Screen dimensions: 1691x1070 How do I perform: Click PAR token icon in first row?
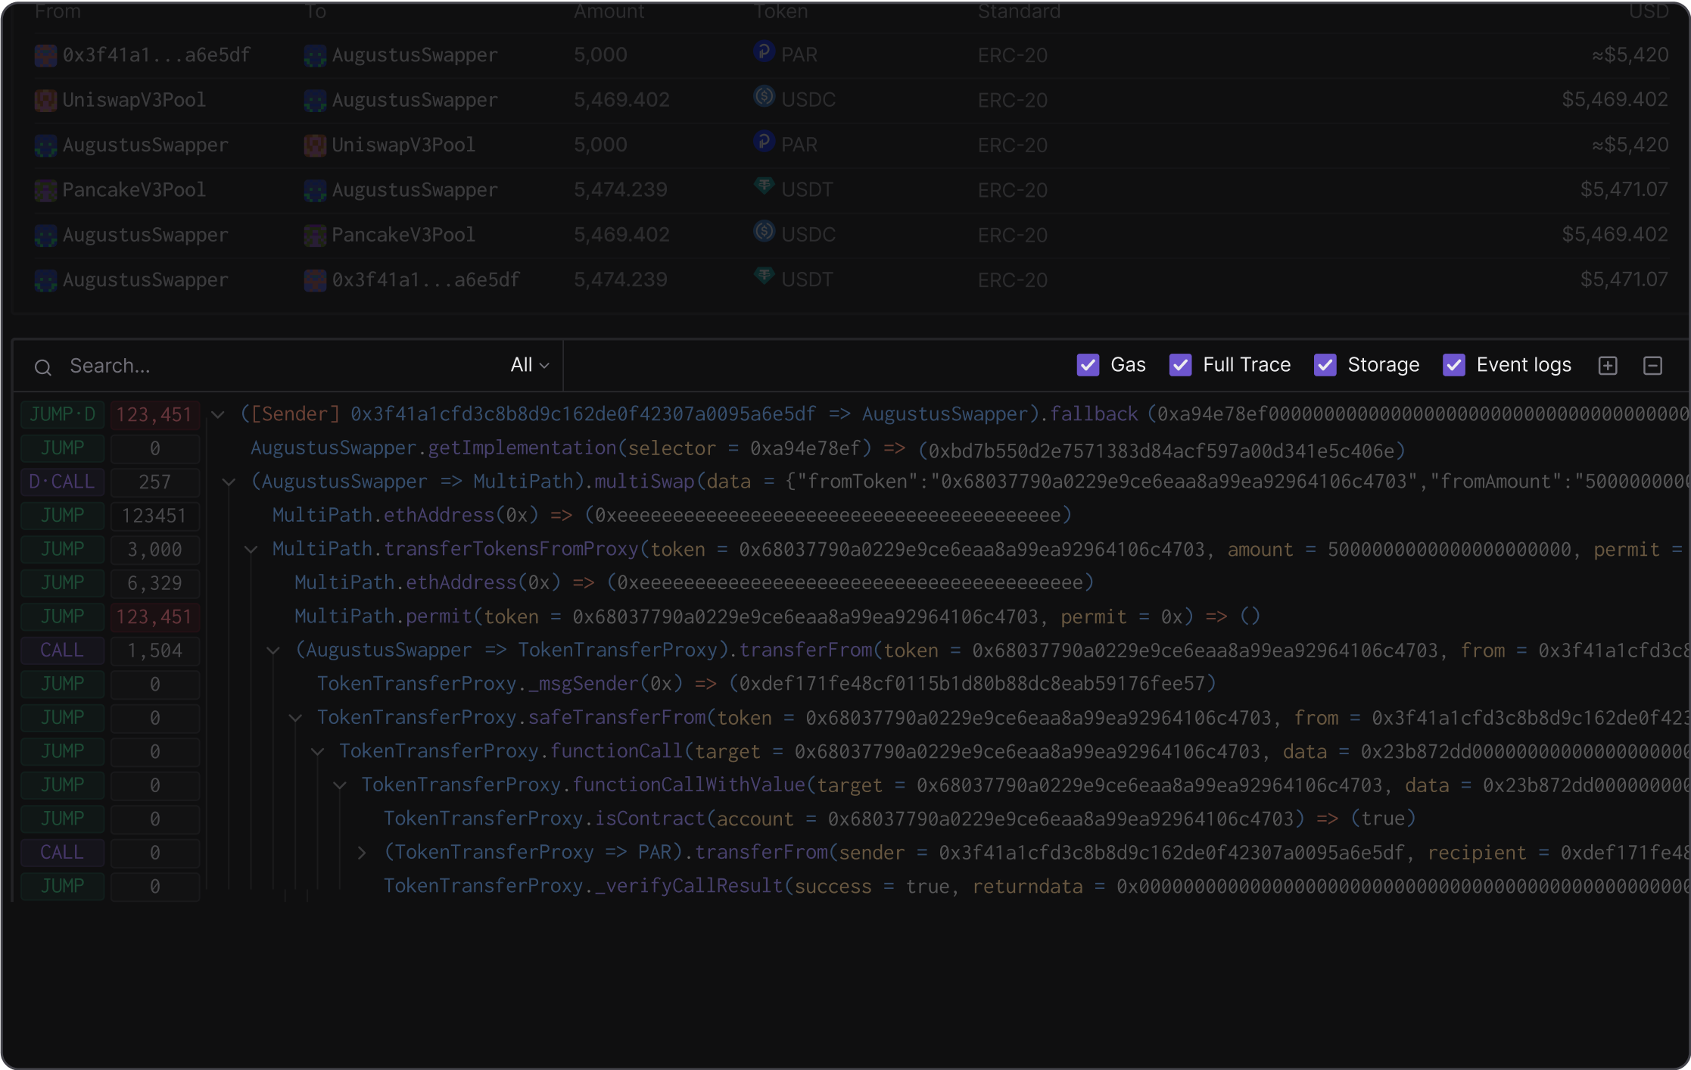(x=764, y=51)
